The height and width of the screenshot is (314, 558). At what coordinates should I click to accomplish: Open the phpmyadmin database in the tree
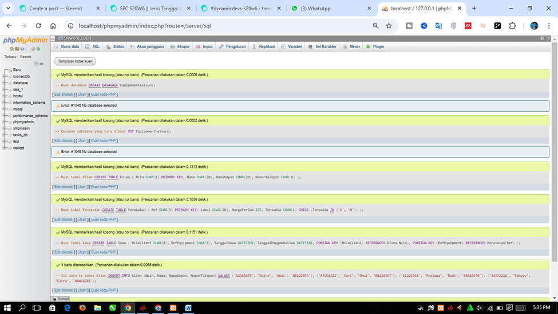(x=23, y=122)
